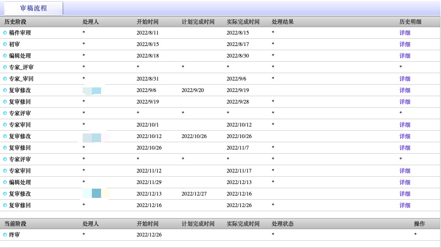Click the 历史阶段 column header
Image resolution: width=441 pixels, height=248 pixels.
tap(15, 22)
